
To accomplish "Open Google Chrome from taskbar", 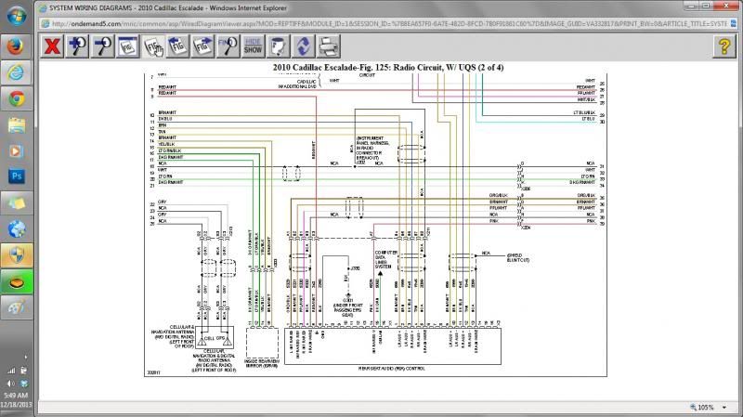I will point(16,98).
